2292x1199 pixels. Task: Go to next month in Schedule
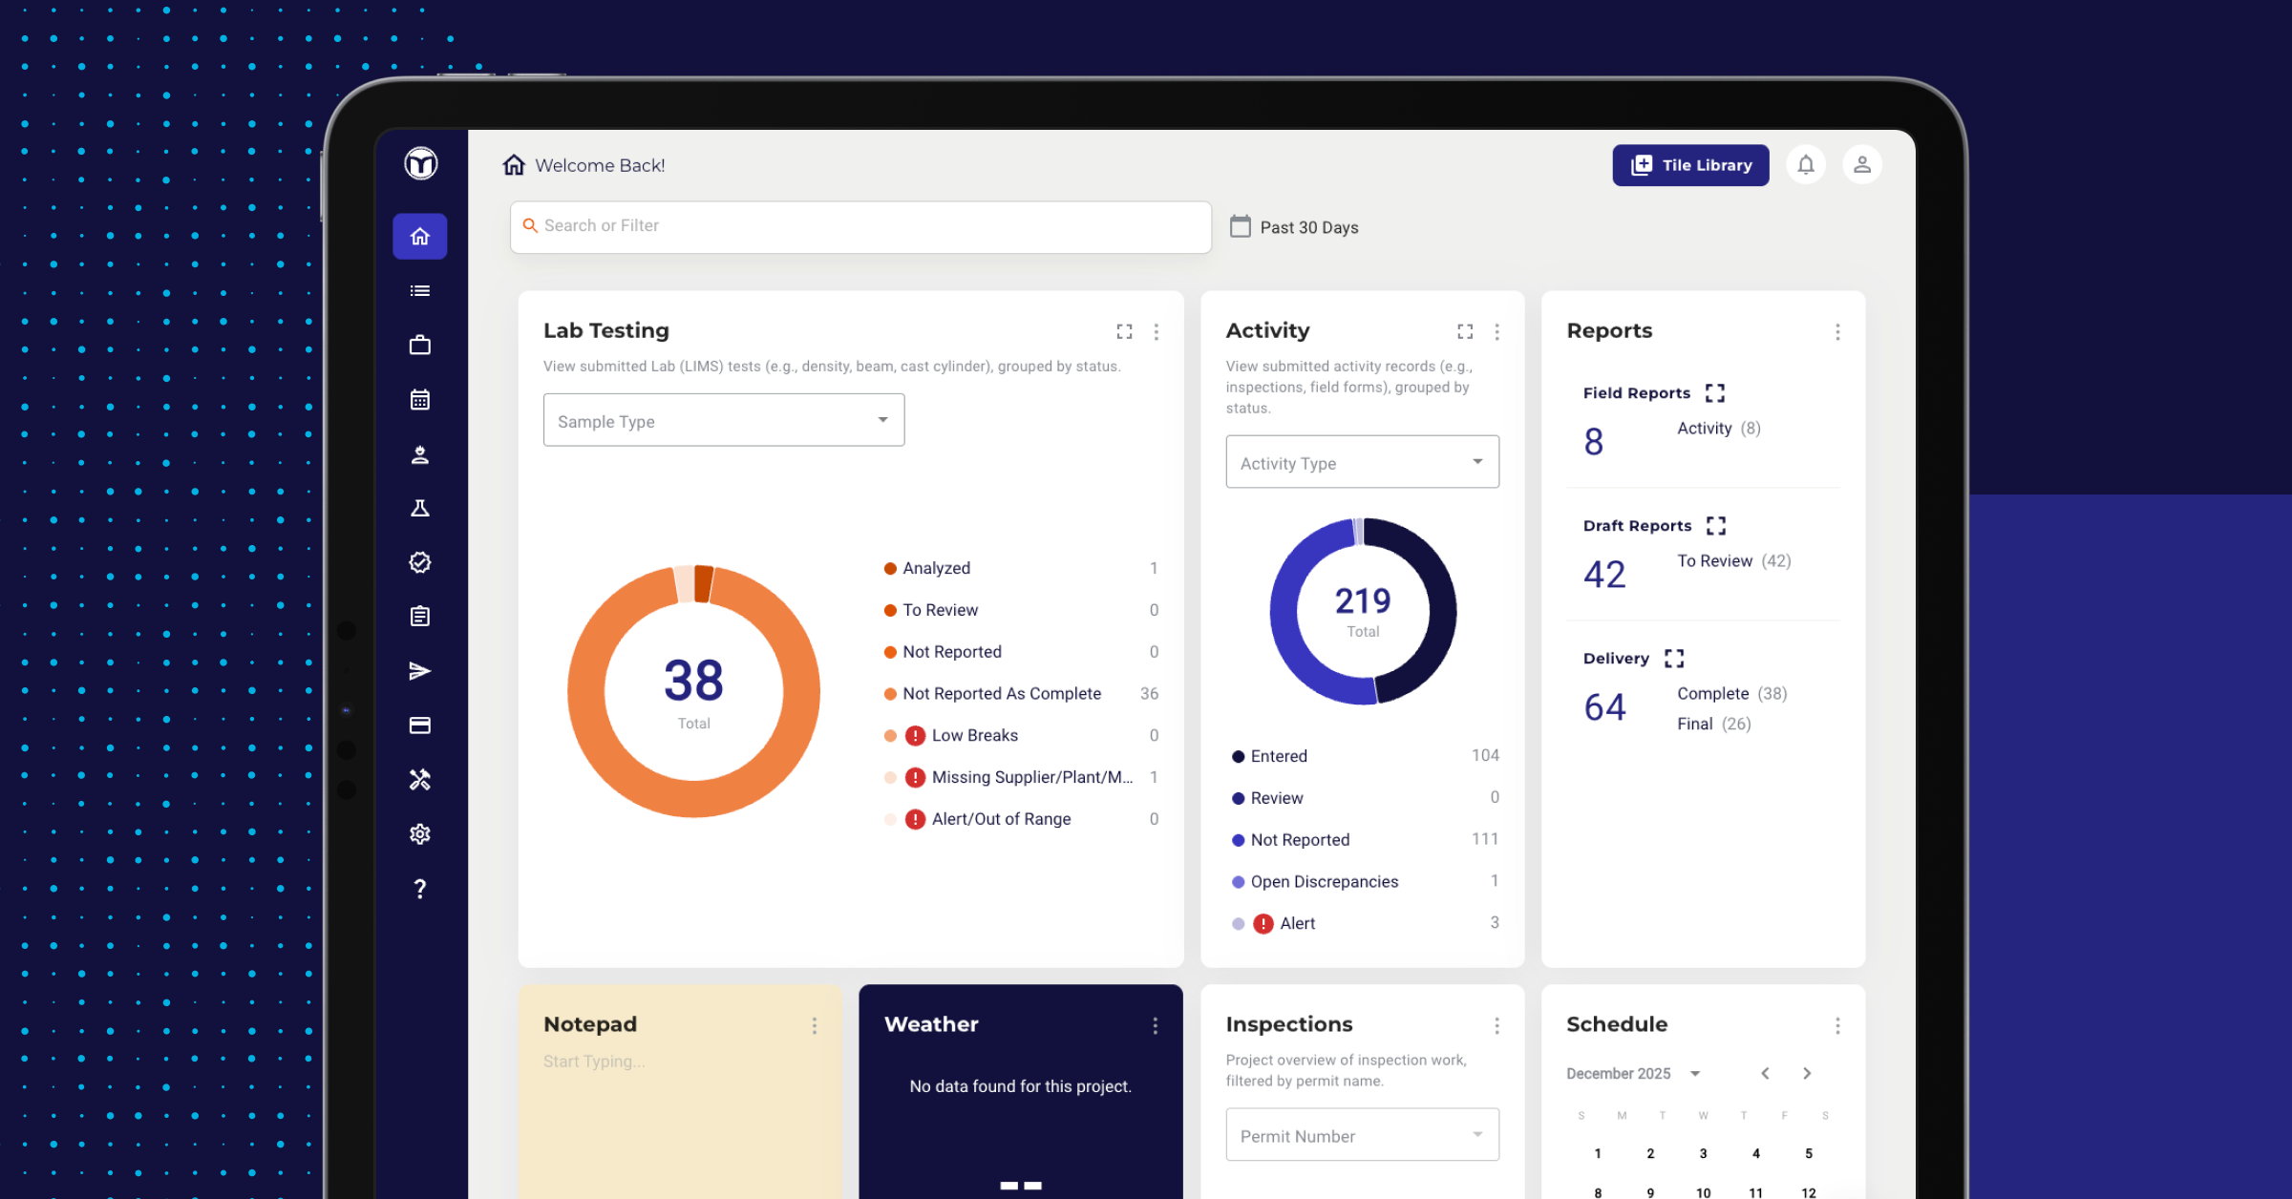[1807, 1074]
